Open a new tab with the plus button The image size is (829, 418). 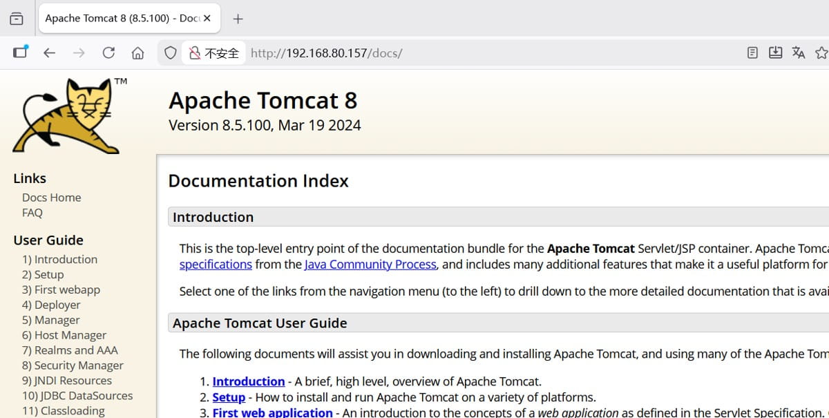(238, 19)
